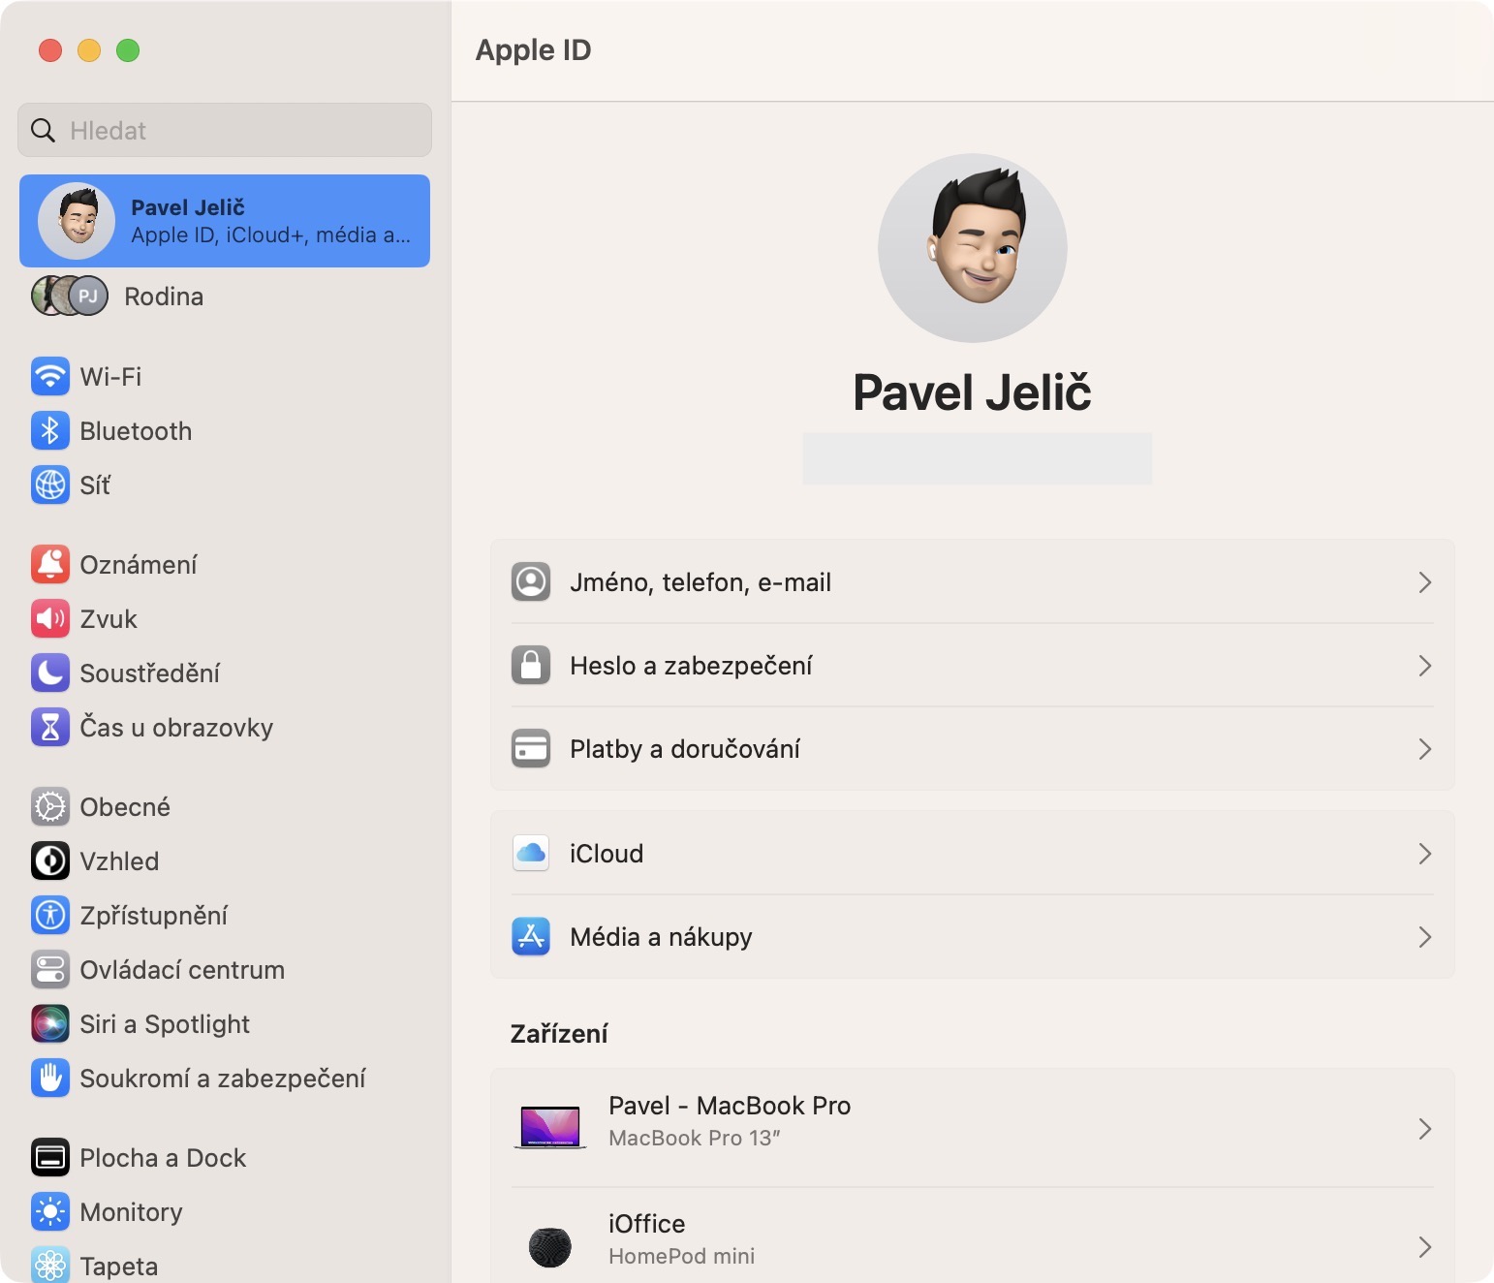
Task: Select Siri a Spotlight label
Action: [x=165, y=1024]
